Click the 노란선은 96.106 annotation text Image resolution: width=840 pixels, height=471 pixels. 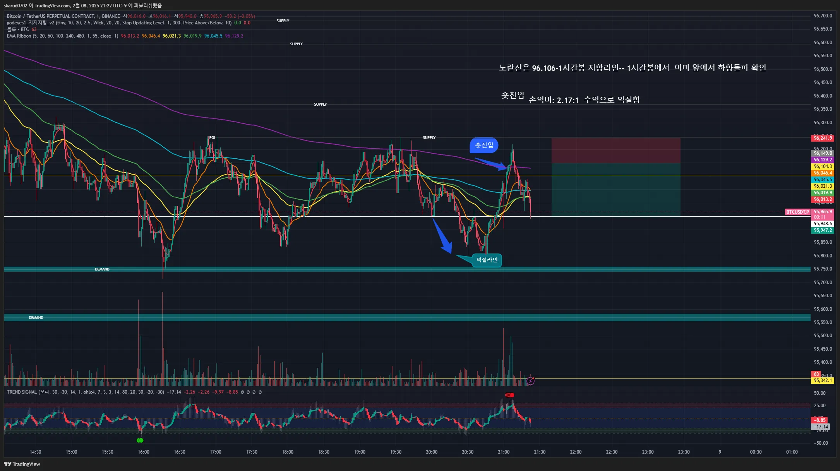tap(633, 68)
